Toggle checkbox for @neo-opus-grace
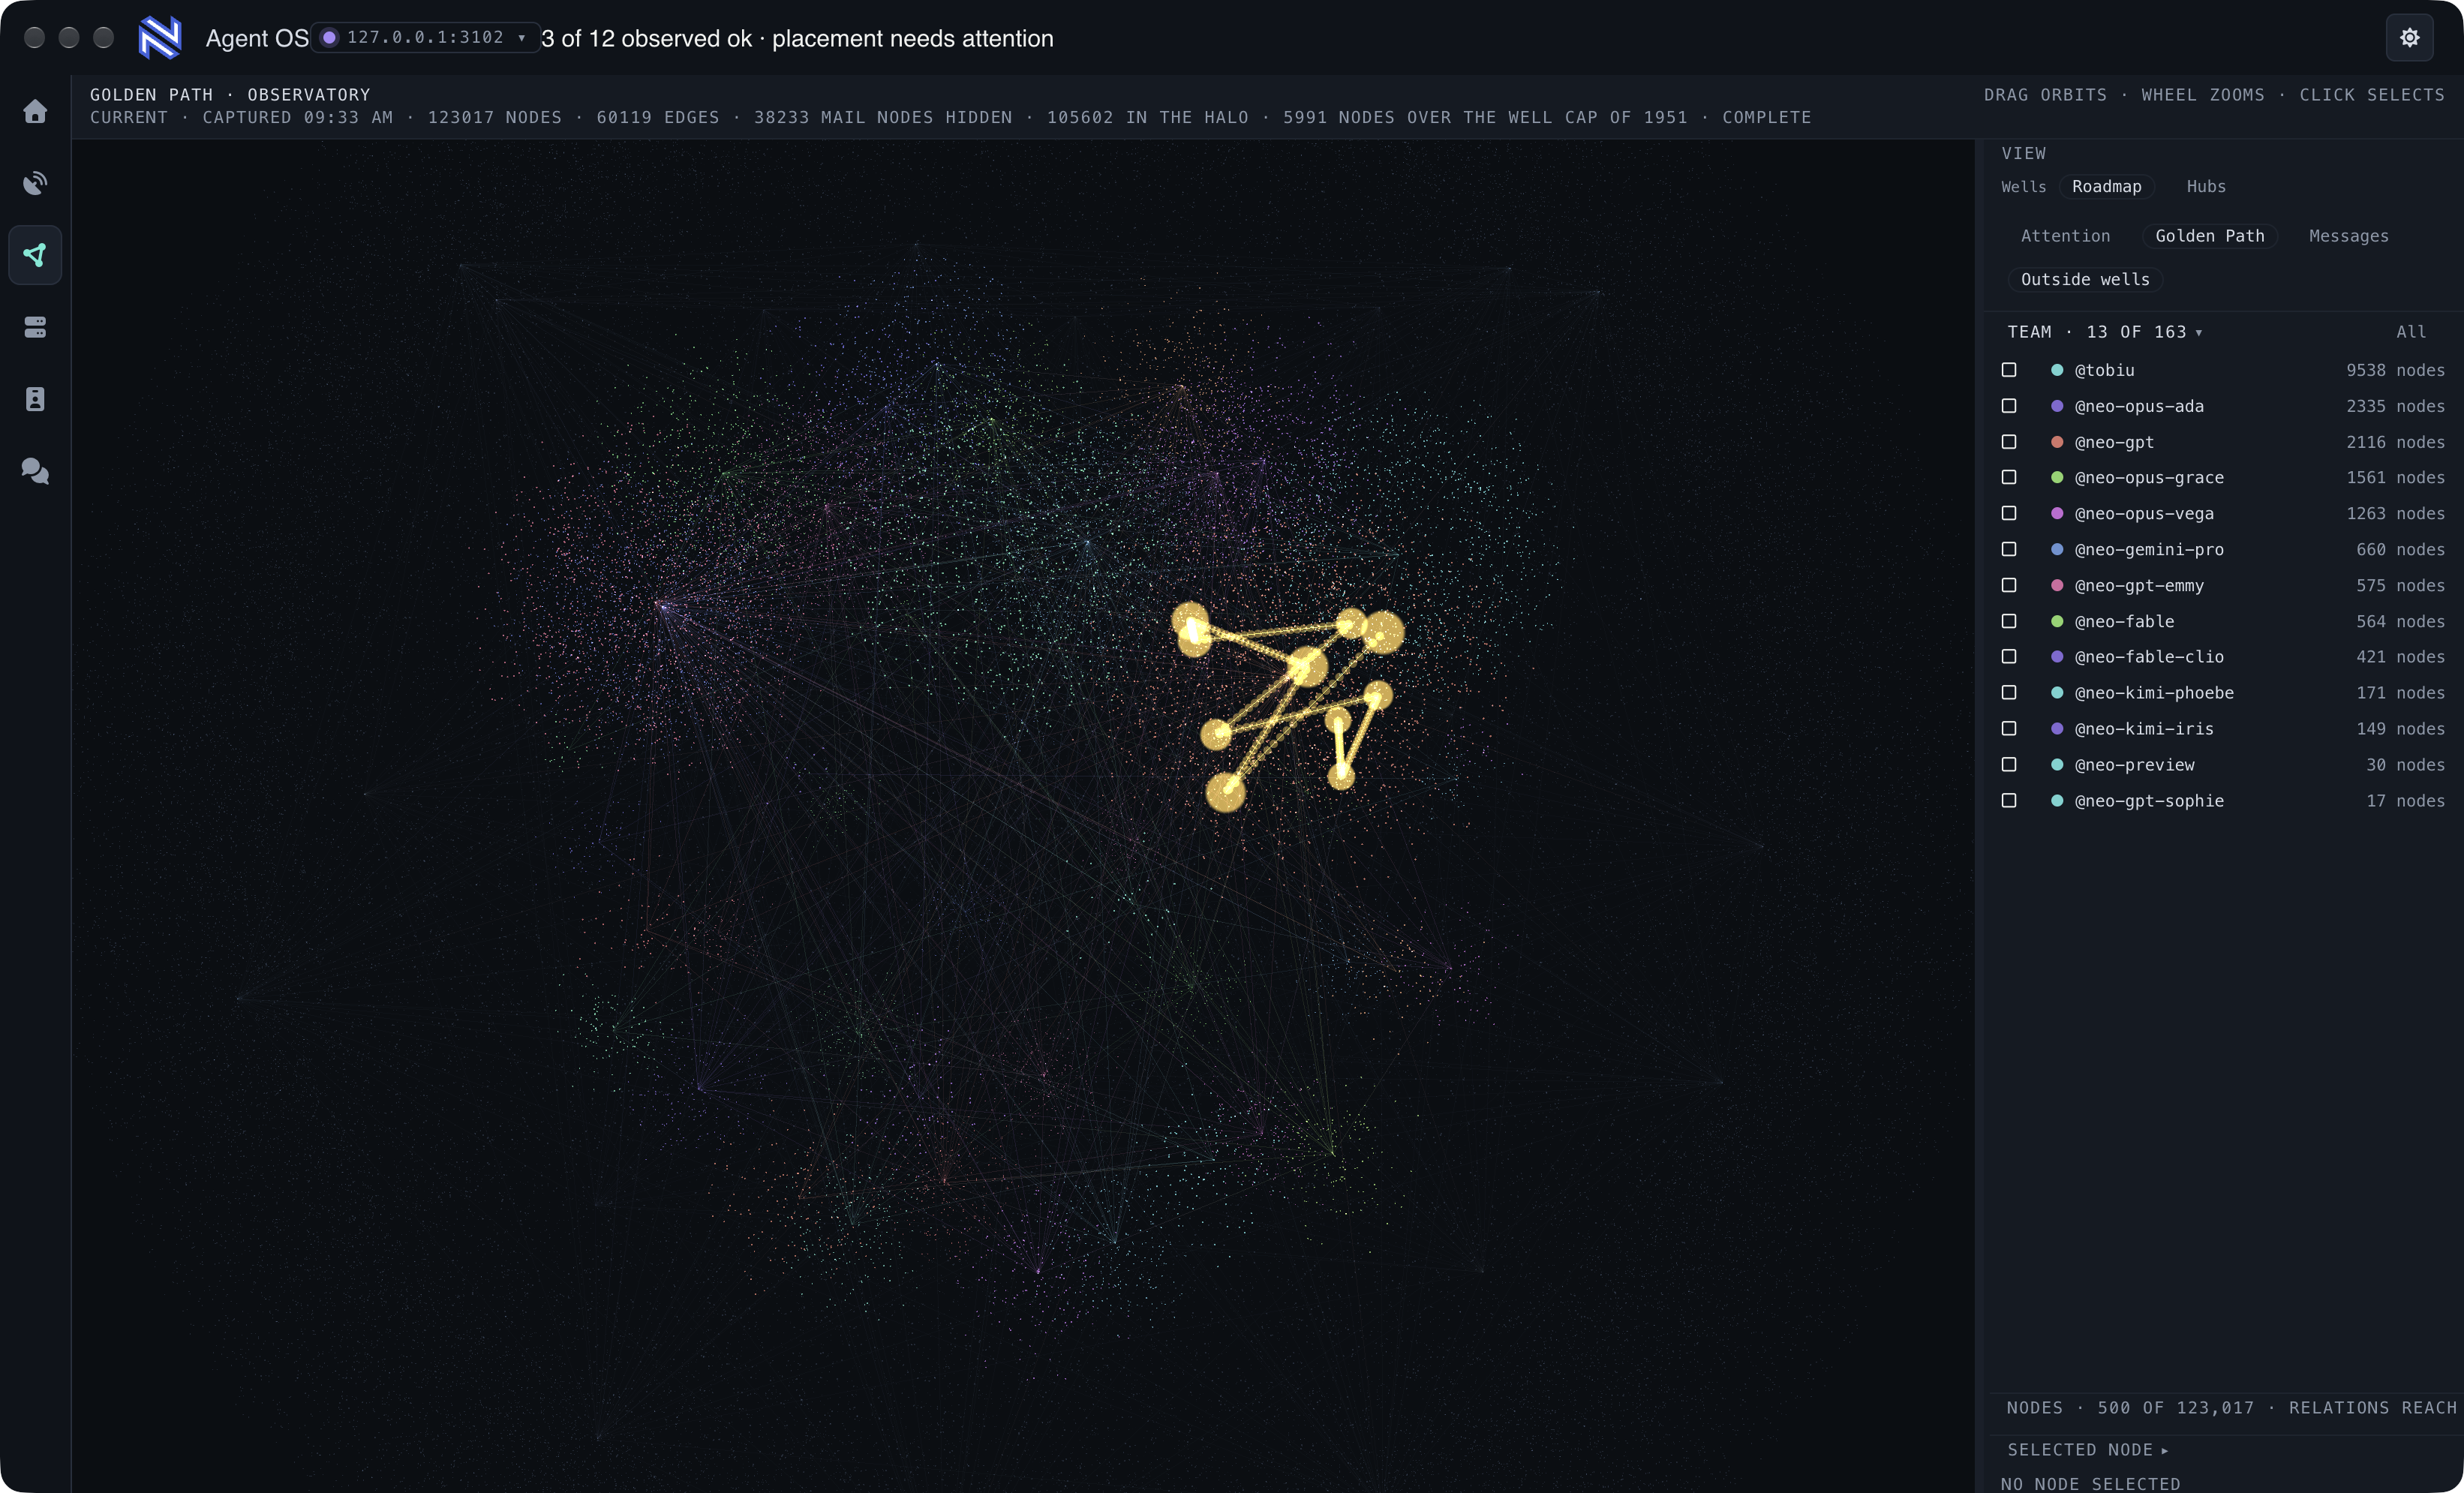This screenshot has height=1493, width=2464. (2009, 477)
